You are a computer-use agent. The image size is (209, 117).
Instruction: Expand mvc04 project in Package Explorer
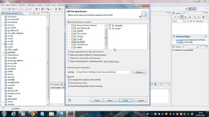[3, 44]
